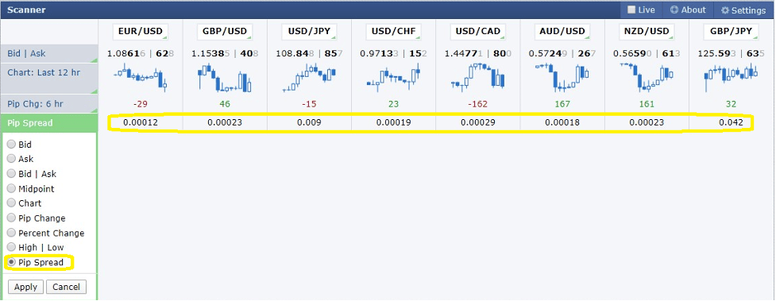This screenshot has height=301, width=776.
Task: Expand the Bid | Ask row header
Action: pos(48,53)
